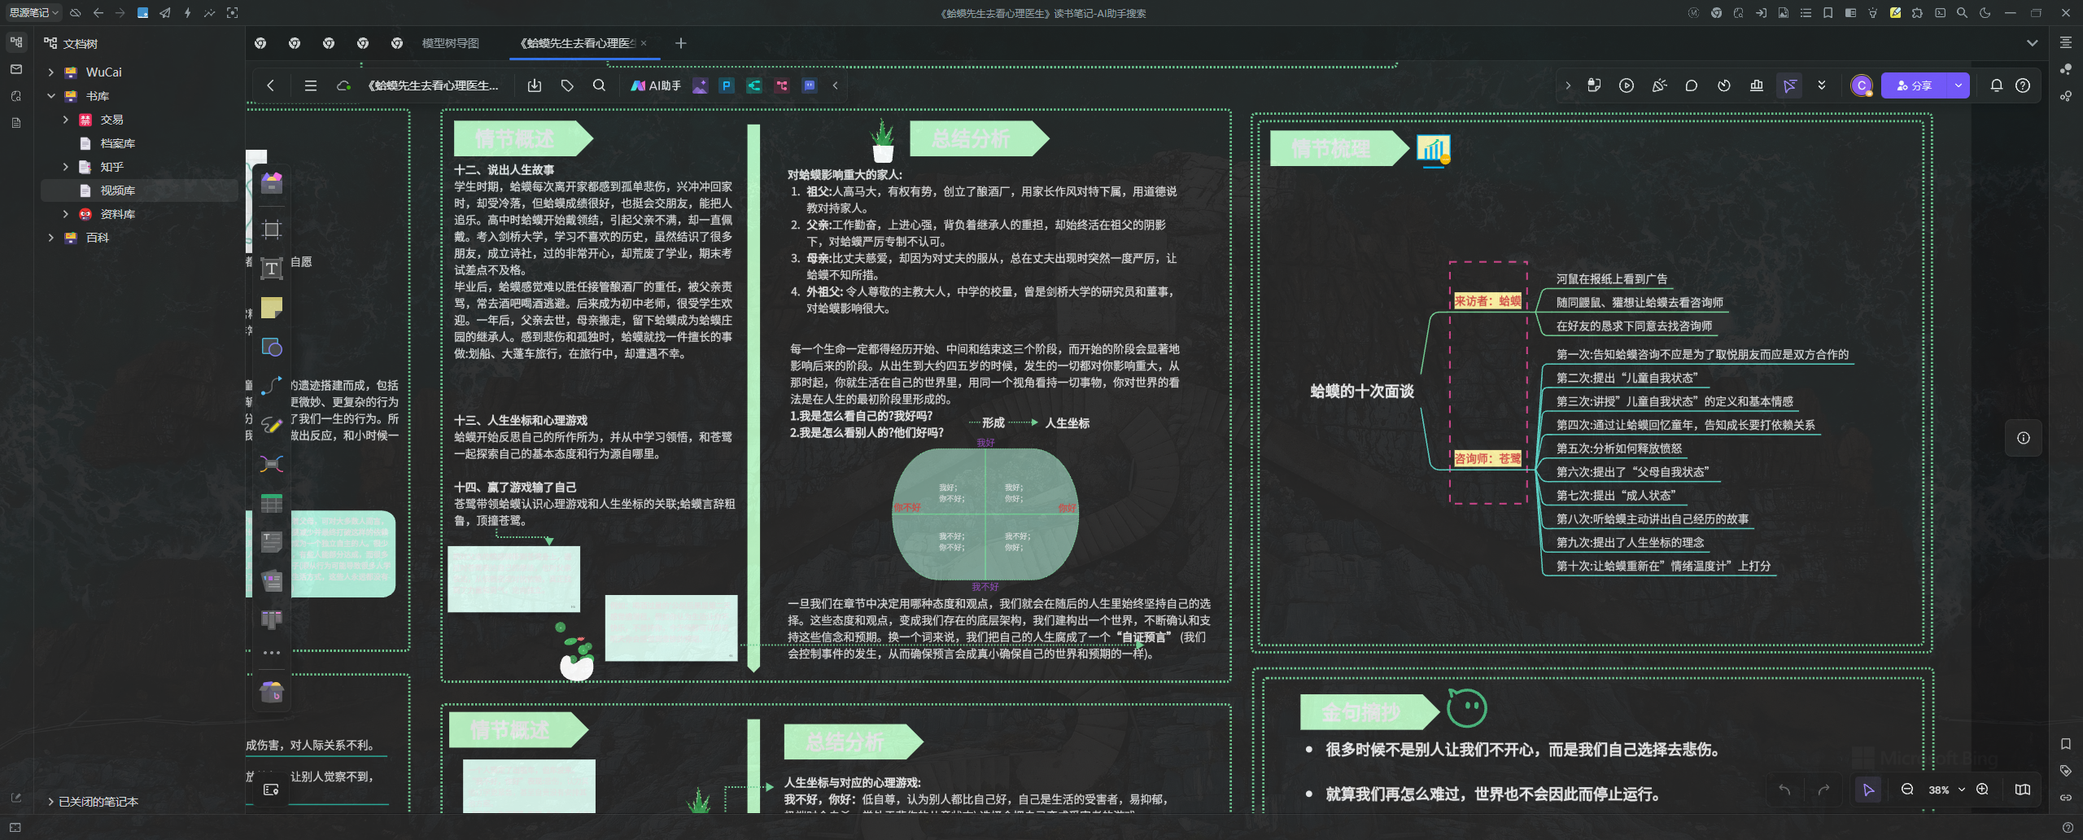The image size is (2083, 840).
Task: Zoom in on the whiteboard
Action: tap(1983, 790)
